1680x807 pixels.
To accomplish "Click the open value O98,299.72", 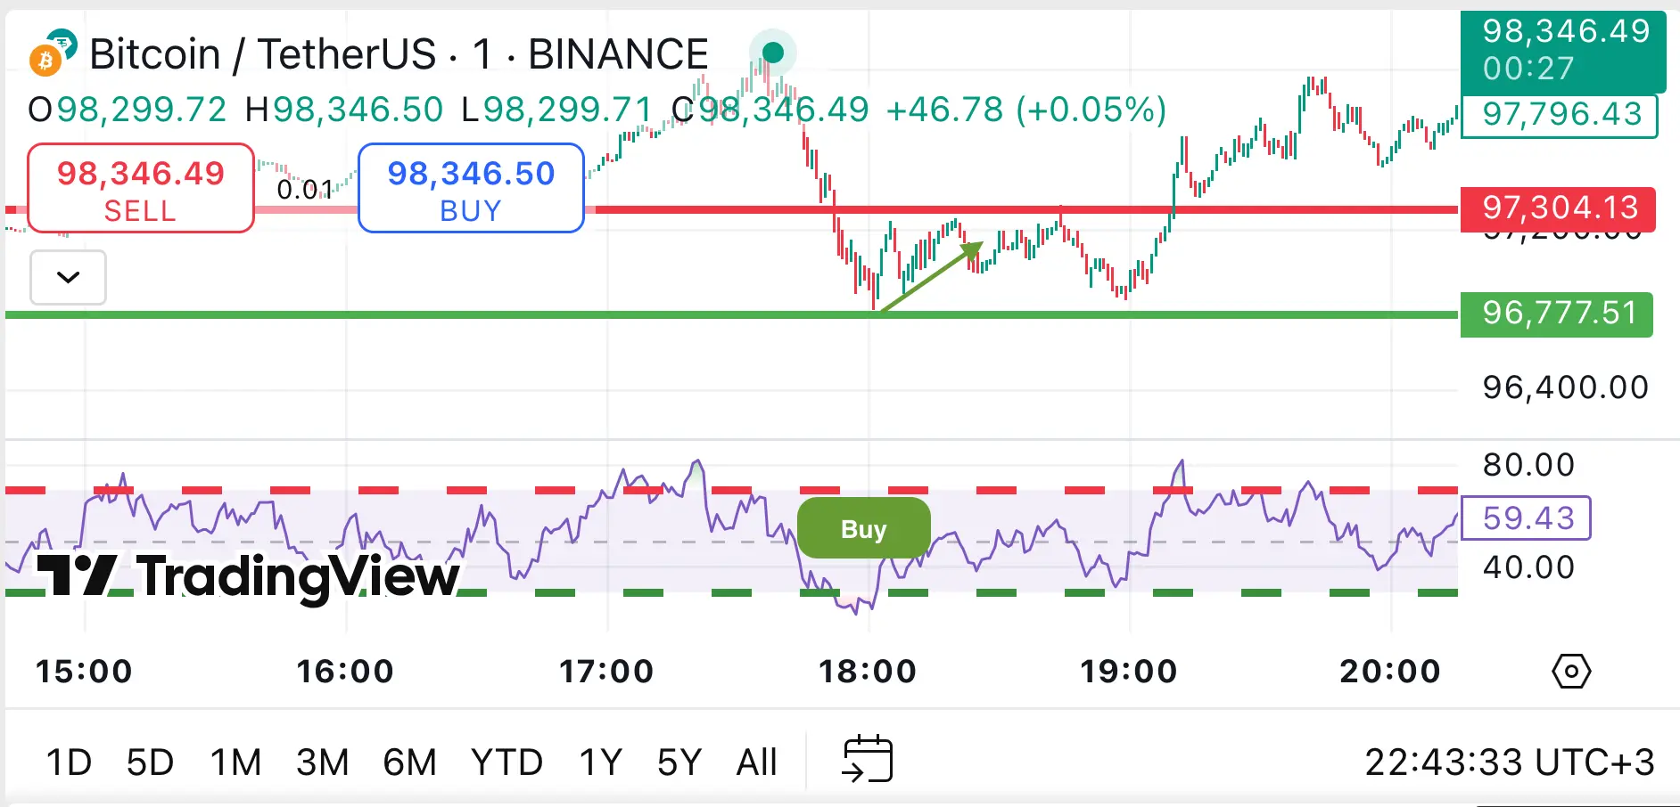I will (x=128, y=110).
